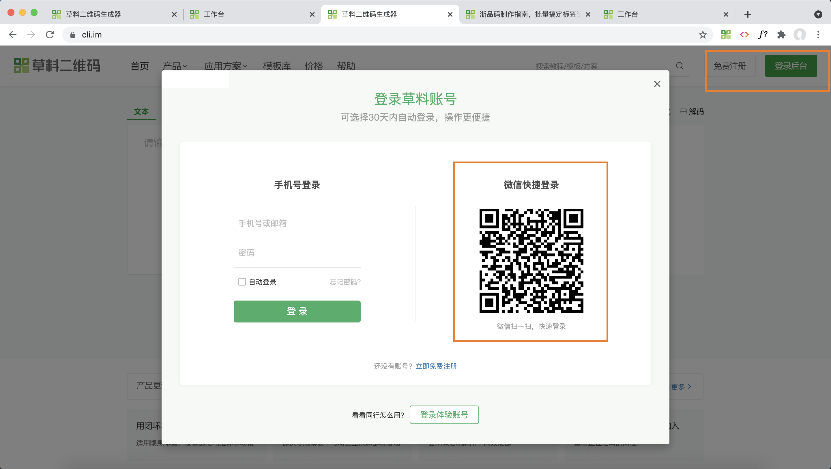This screenshot has width=831, height=469.
Task: Click the search magnifier icon in header
Action: coord(680,66)
